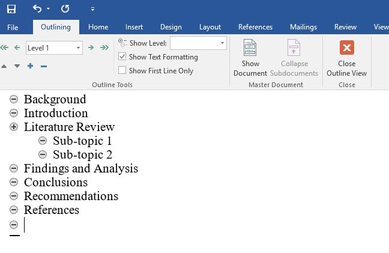Click the Sub-topic 2 text
This screenshot has width=389, height=253.
[x=82, y=154]
